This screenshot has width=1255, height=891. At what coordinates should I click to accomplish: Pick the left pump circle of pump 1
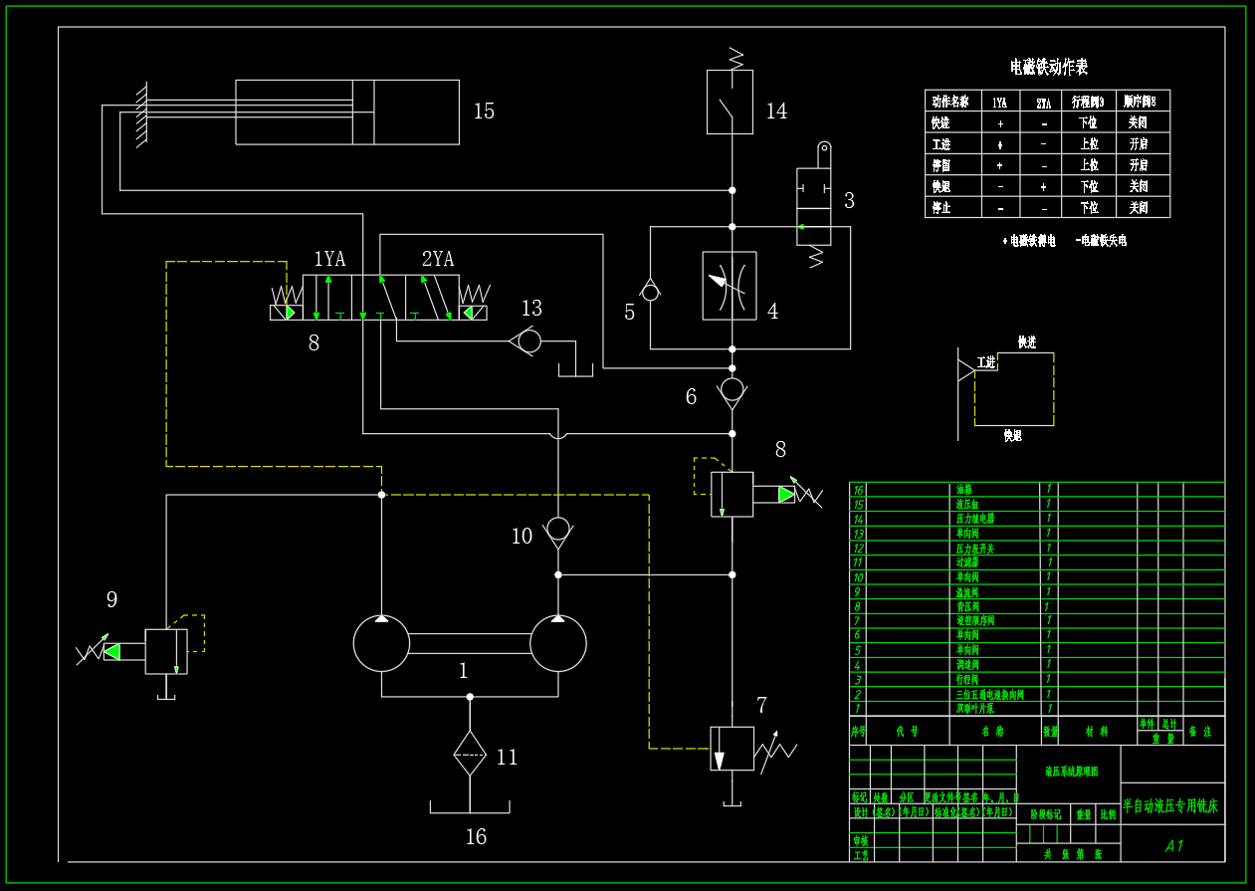coord(381,643)
